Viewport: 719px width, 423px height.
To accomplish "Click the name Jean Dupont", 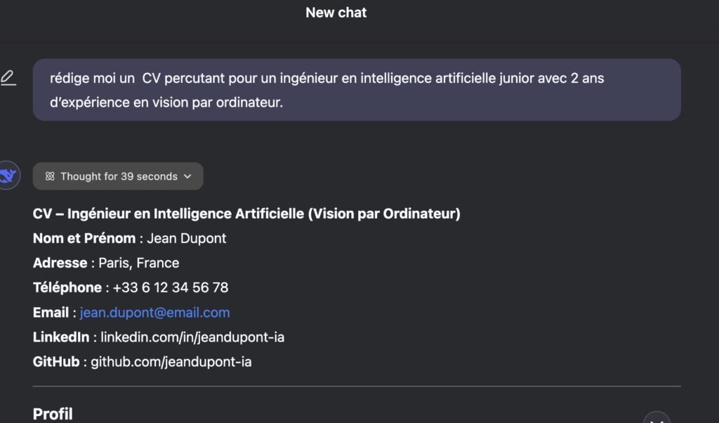I will point(187,239).
